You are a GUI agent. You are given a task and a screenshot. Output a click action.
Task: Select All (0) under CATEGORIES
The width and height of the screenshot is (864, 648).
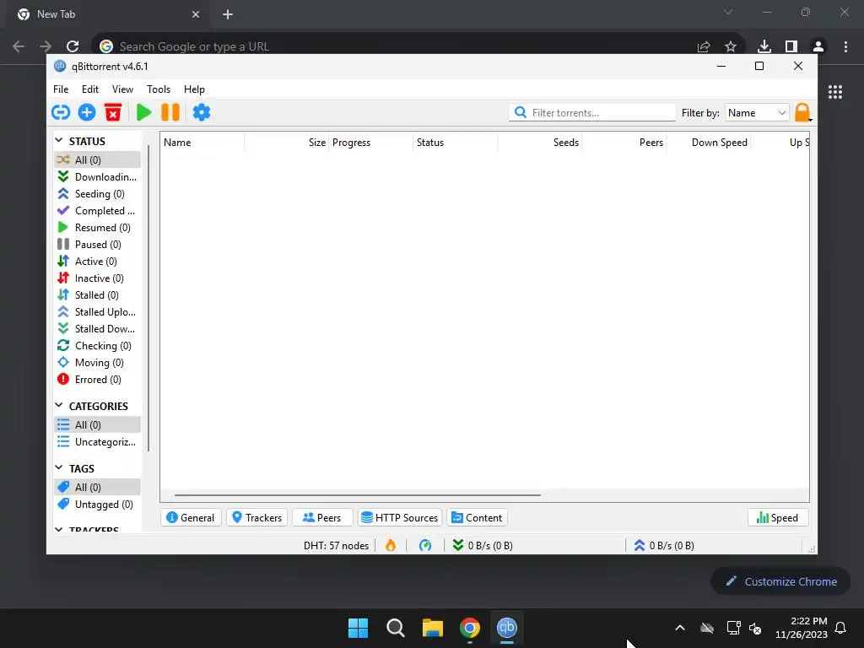pyautogui.click(x=98, y=425)
